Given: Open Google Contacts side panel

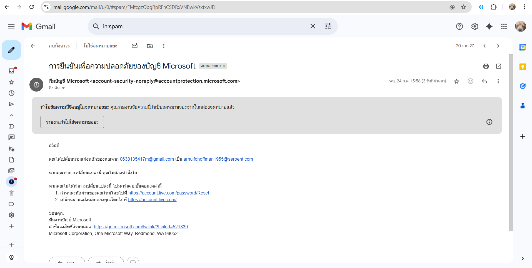Looking at the screenshot, I should (x=523, y=105).
